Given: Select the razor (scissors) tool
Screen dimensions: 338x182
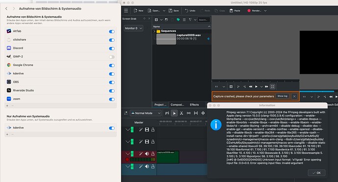Looking at the screenshot, I should pos(182,113).
